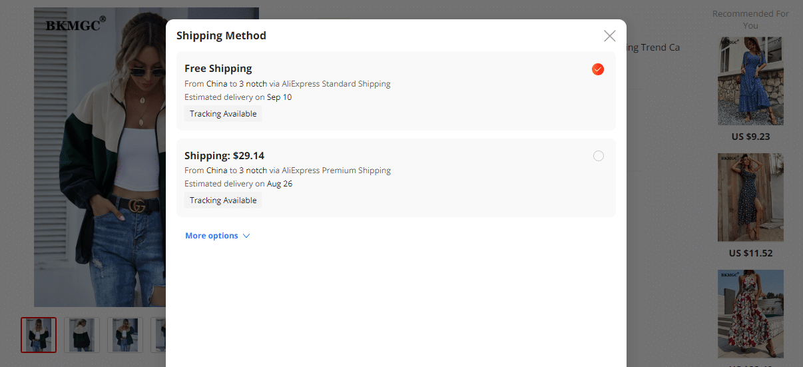Select the fourth partially hidden product thumbnail
Screen dimensions: 803x367
[158, 334]
